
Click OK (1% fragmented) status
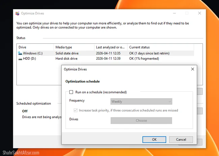click(x=144, y=59)
